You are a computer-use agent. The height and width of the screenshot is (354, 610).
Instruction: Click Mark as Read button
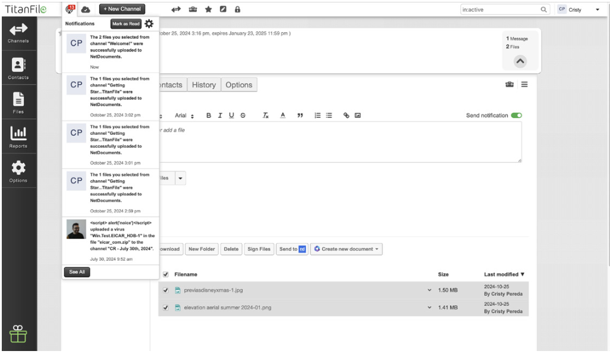(x=125, y=24)
